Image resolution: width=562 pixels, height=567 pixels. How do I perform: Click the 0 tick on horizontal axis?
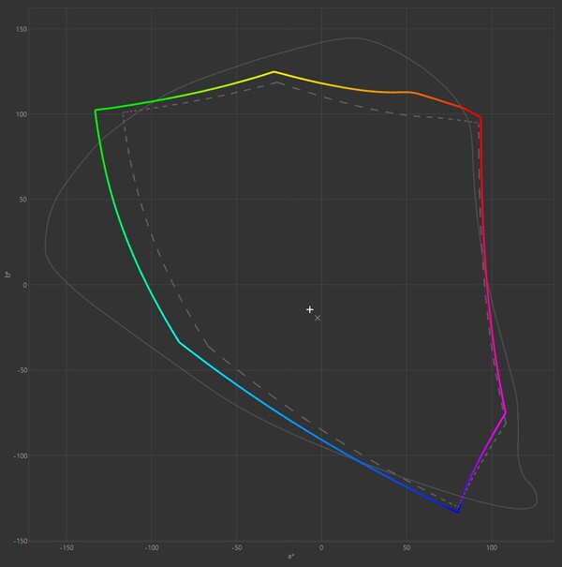(x=321, y=546)
